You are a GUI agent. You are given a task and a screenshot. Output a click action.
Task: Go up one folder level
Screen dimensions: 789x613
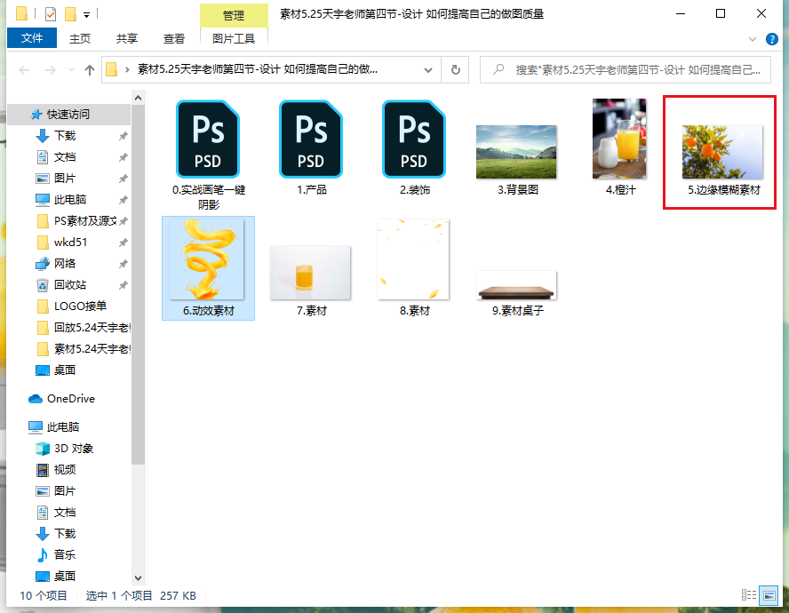pyautogui.click(x=90, y=70)
